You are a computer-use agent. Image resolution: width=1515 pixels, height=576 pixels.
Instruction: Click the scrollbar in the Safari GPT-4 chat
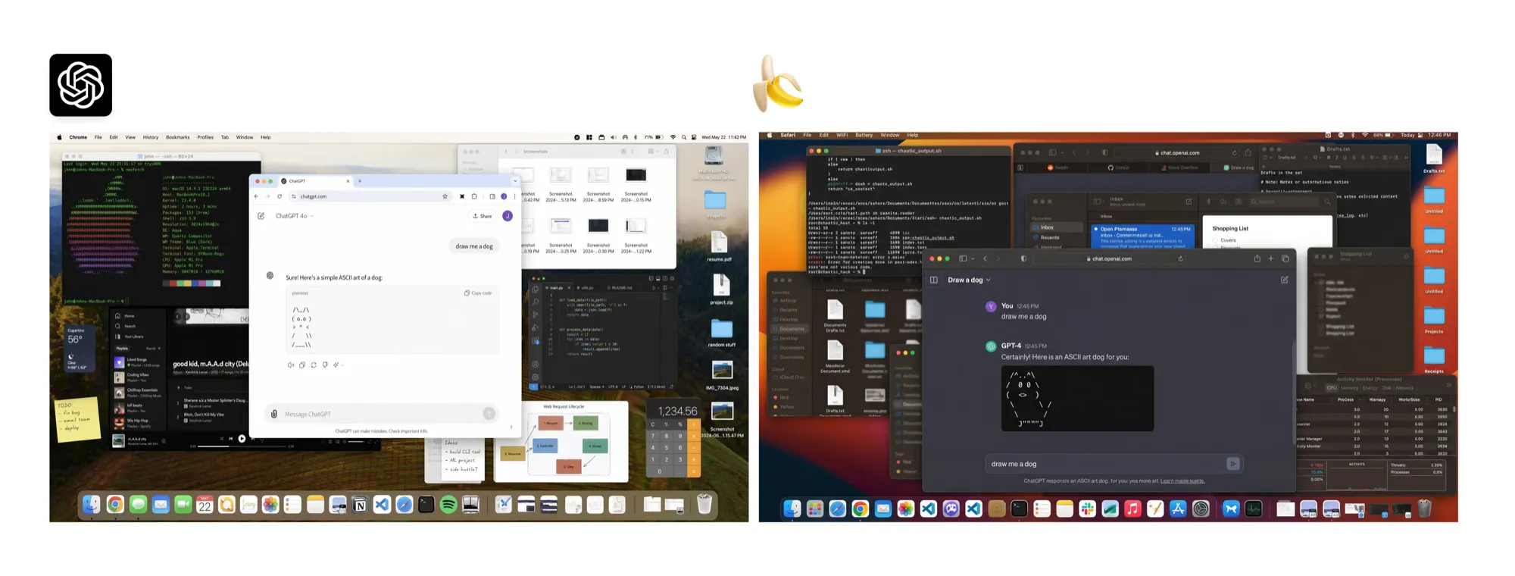click(x=1292, y=393)
